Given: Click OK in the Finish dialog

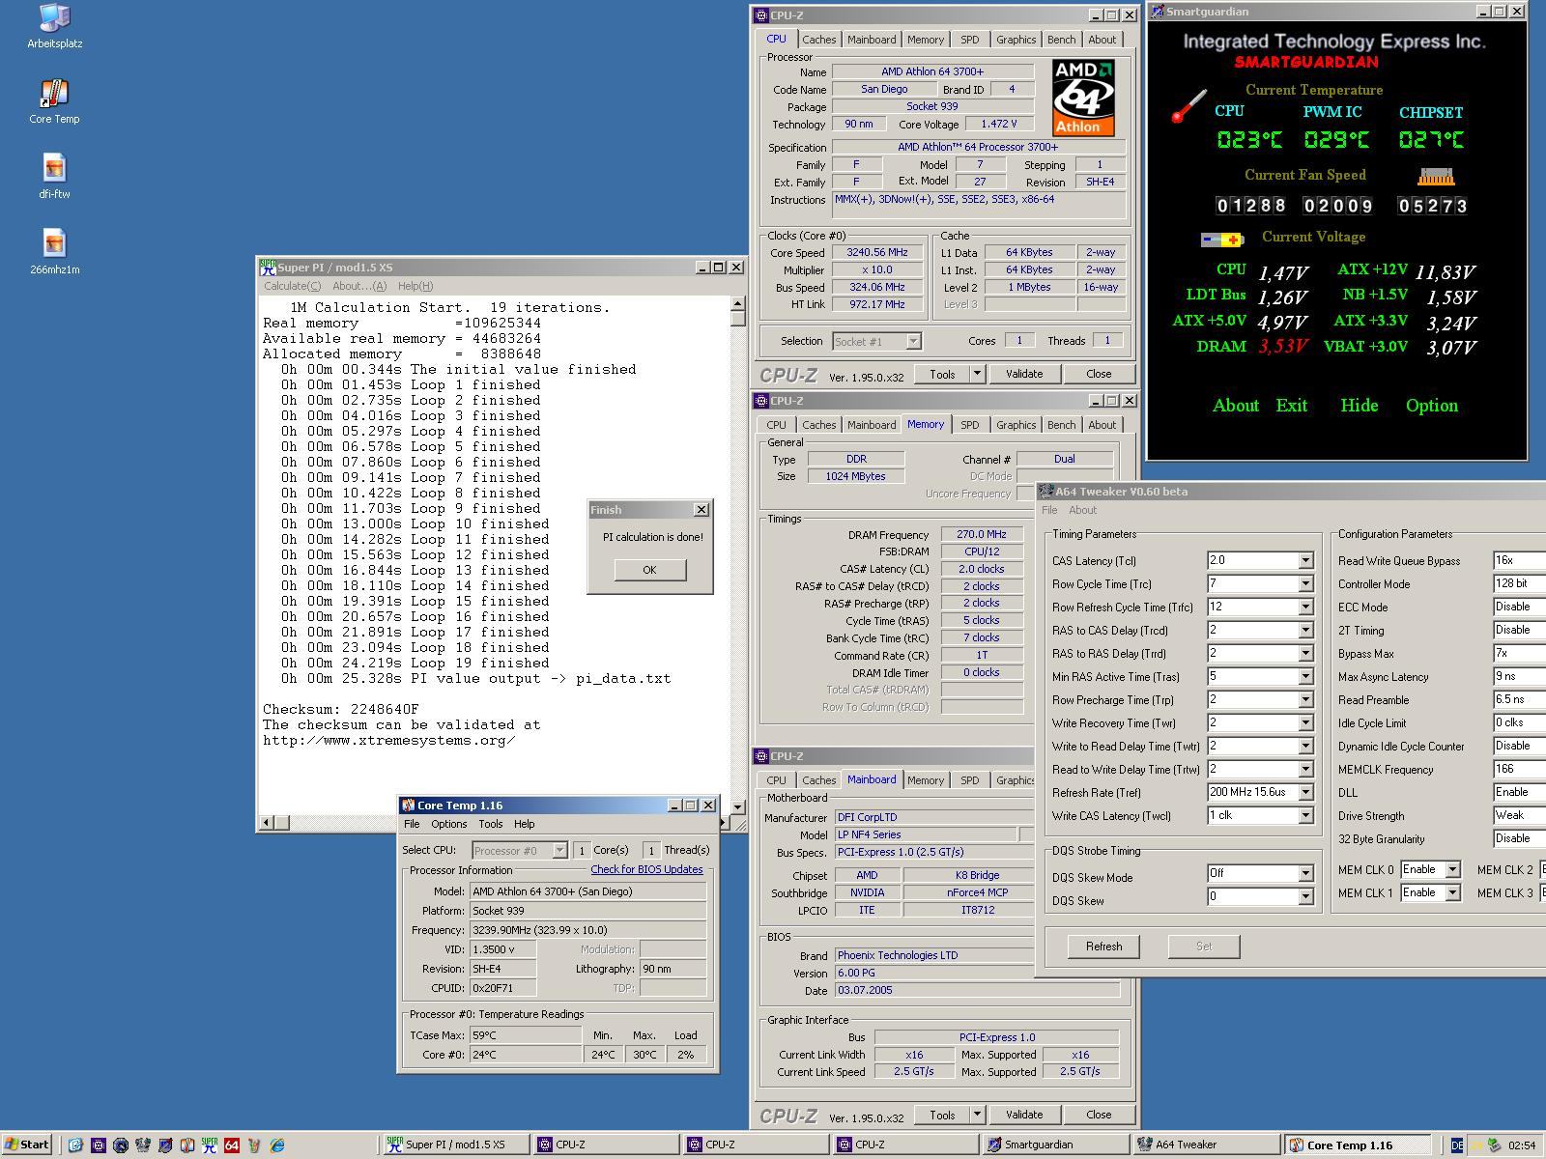Looking at the screenshot, I should pos(649,570).
